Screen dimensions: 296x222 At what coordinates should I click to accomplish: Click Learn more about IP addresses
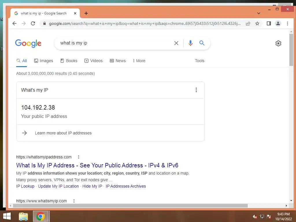(63, 133)
